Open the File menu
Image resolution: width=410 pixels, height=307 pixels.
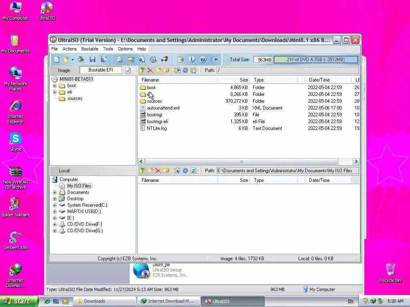pos(54,49)
